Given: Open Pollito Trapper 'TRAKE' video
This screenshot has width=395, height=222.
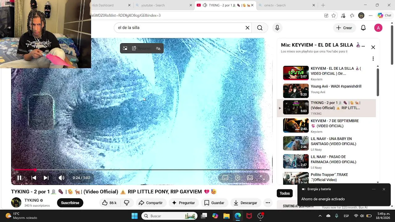Looking at the screenshot, I should [326, 178].
